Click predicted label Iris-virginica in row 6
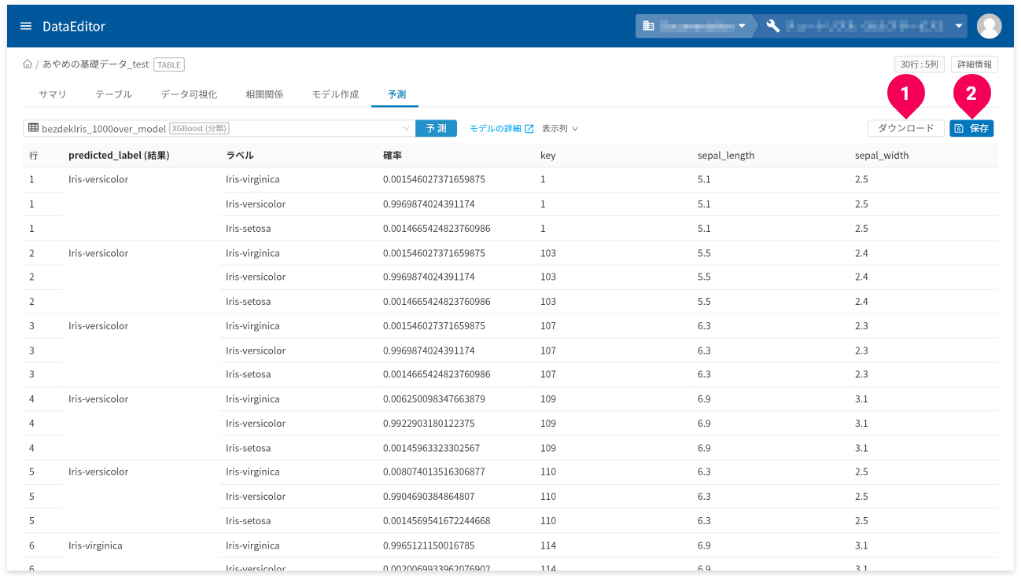The width and height of the screenshot is (1021, 580). 95,545
